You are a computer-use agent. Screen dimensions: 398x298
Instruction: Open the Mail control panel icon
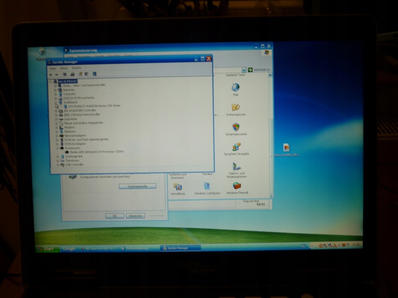[x=235, y=88]
